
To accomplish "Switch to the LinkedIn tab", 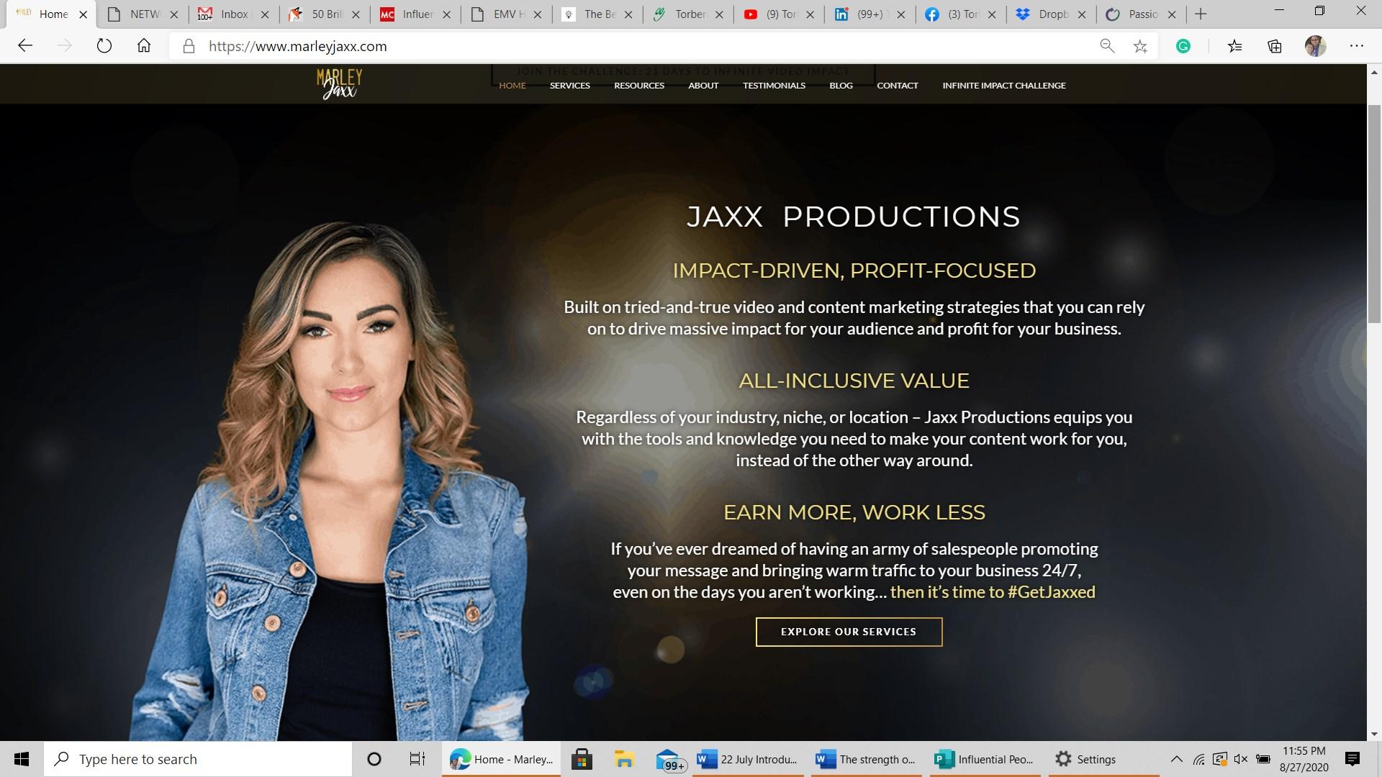I will pyautogui.click(x=869, y=14).
